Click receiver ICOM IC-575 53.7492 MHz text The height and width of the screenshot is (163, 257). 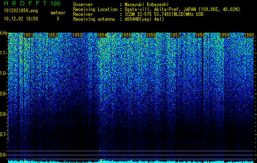point(164,14)
